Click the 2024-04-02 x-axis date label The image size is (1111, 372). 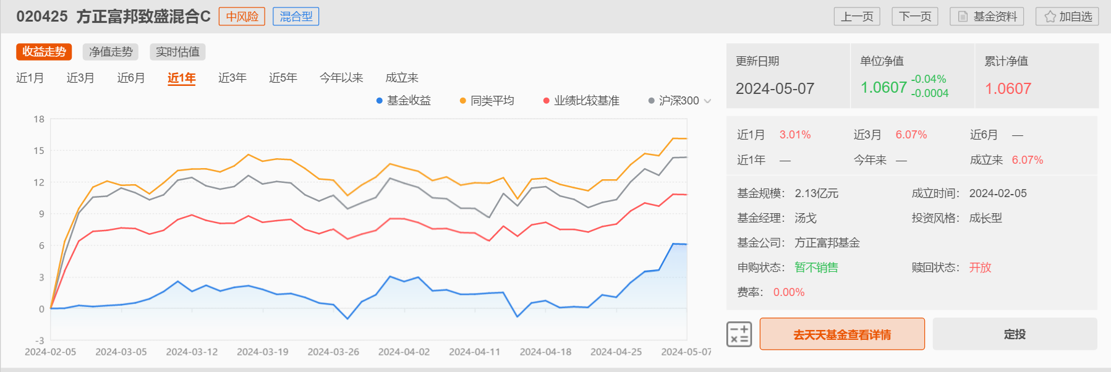pos(404,352)
